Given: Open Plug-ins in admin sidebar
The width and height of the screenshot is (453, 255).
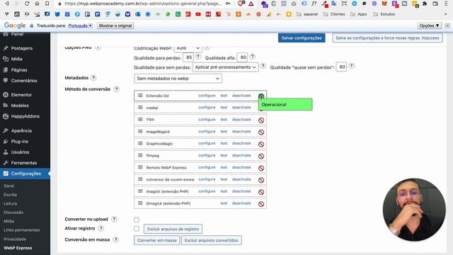Looking at the screenshot, I should (20, 142).
